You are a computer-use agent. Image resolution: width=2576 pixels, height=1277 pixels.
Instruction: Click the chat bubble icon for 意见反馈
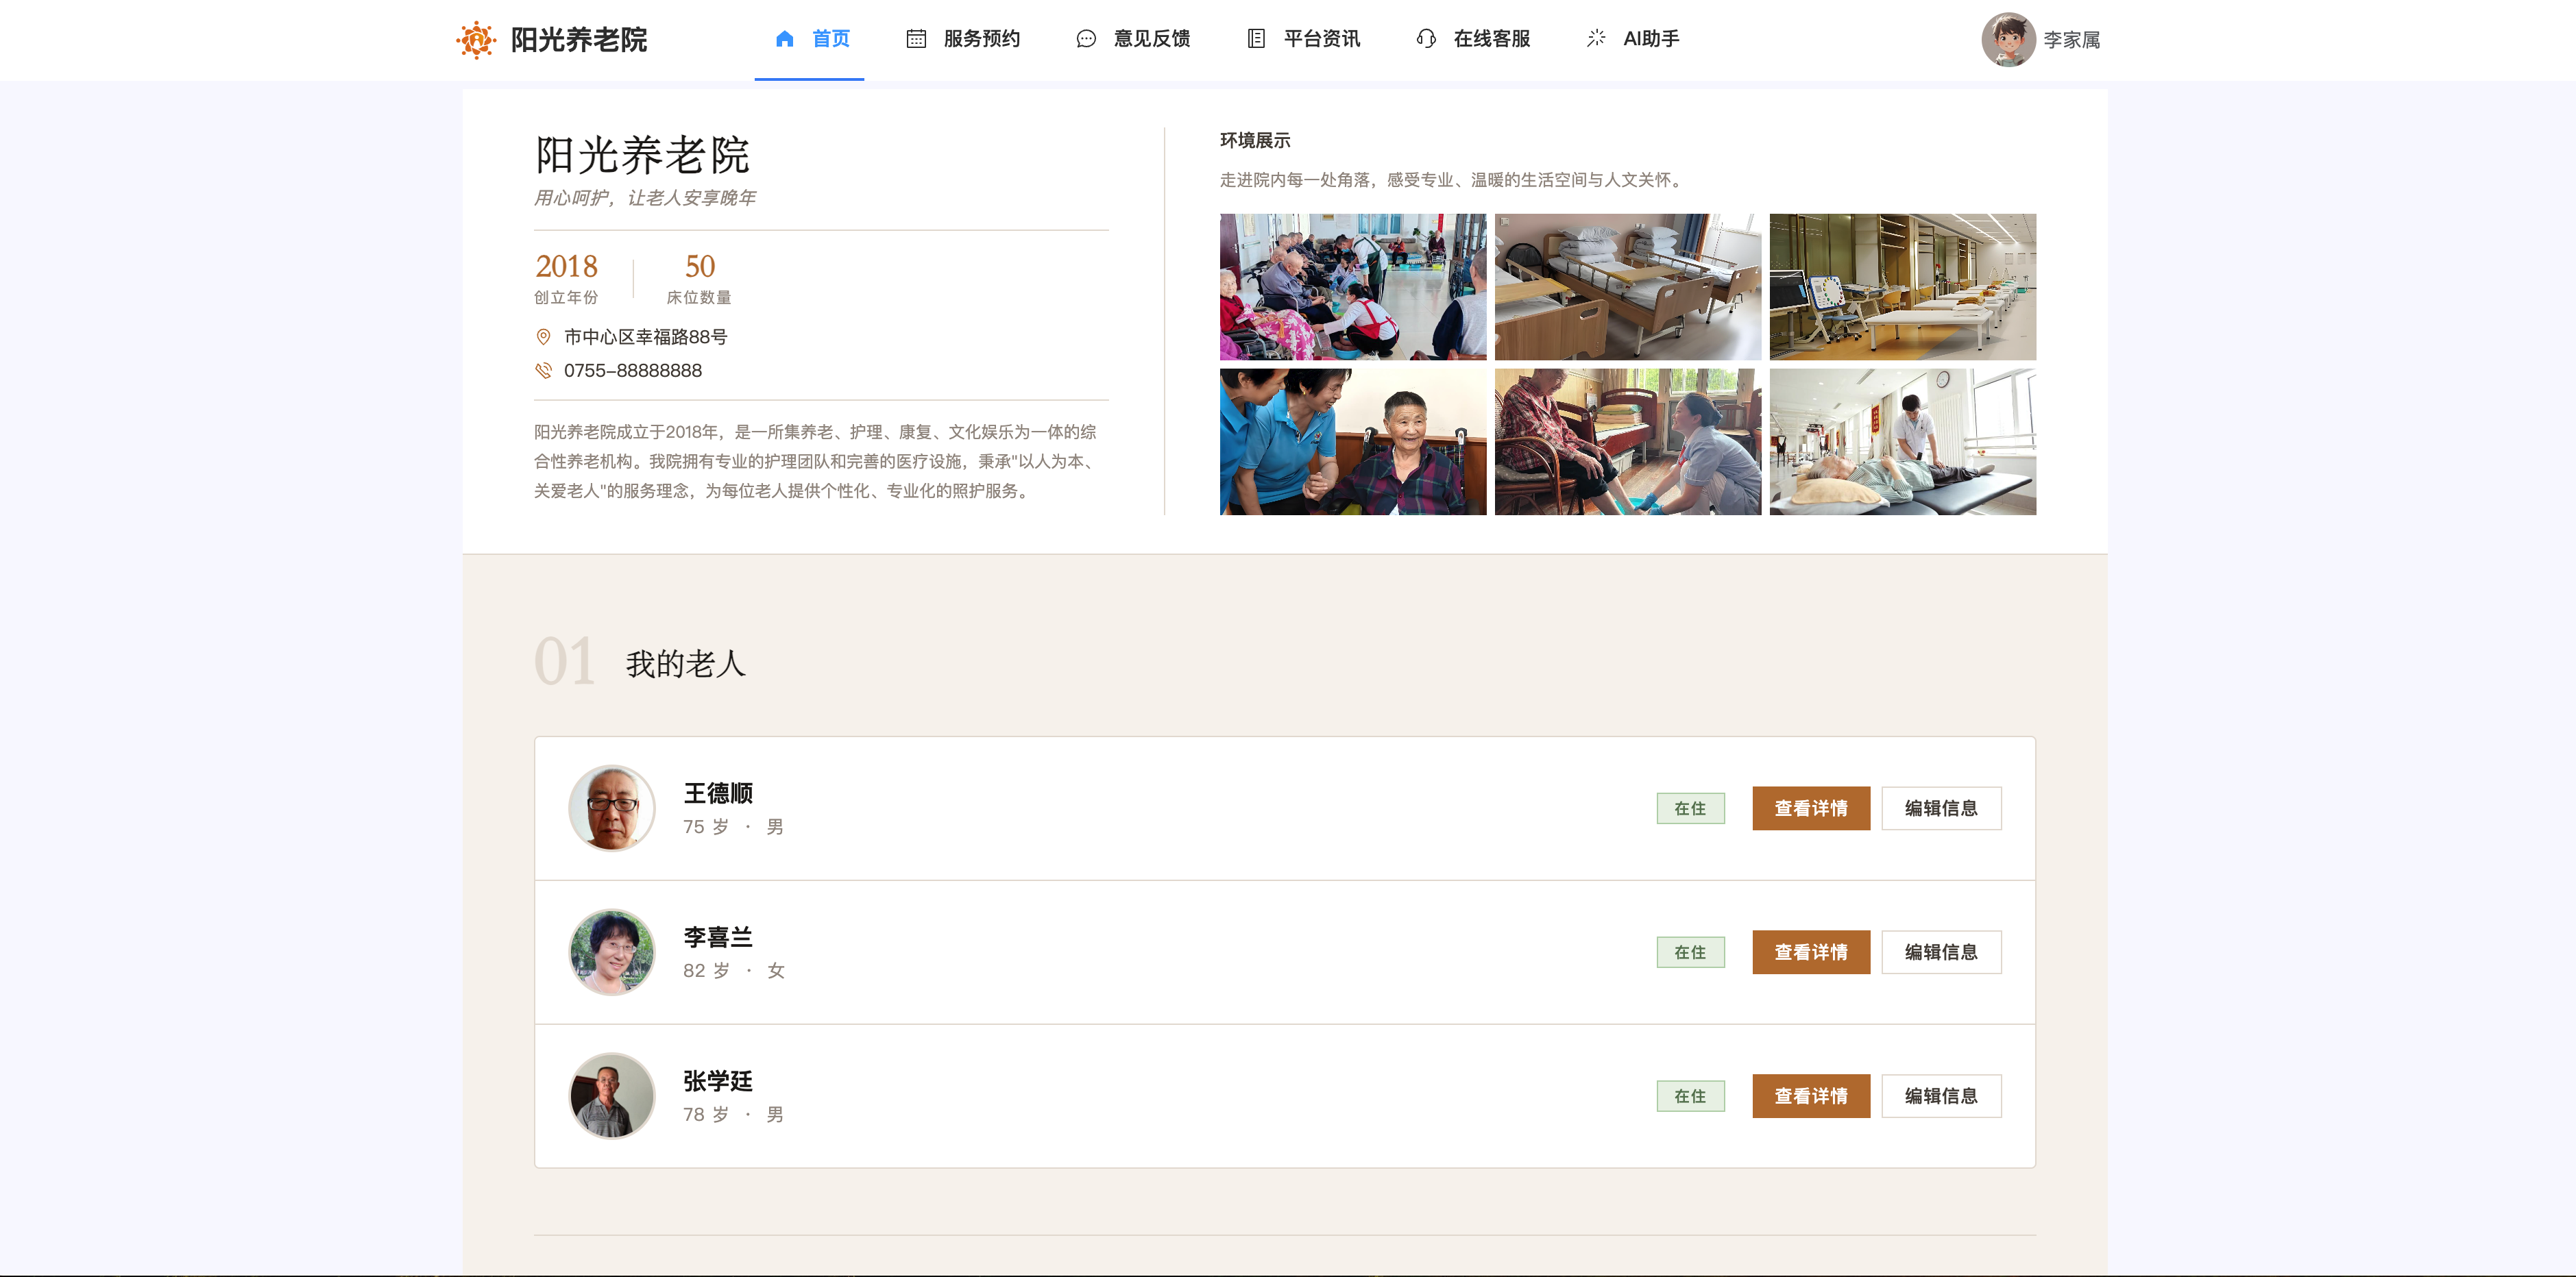(1086, 39)
